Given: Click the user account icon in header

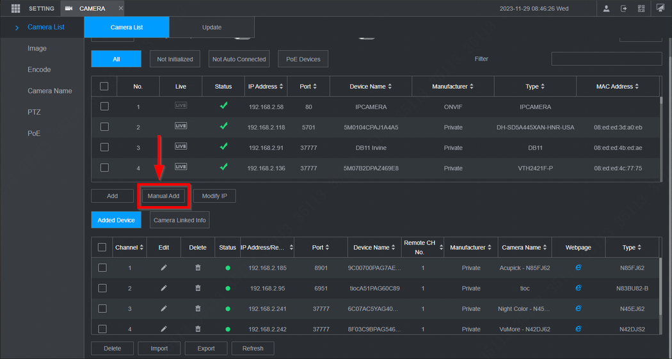Looking at the screenshot, I should point(606,8).
